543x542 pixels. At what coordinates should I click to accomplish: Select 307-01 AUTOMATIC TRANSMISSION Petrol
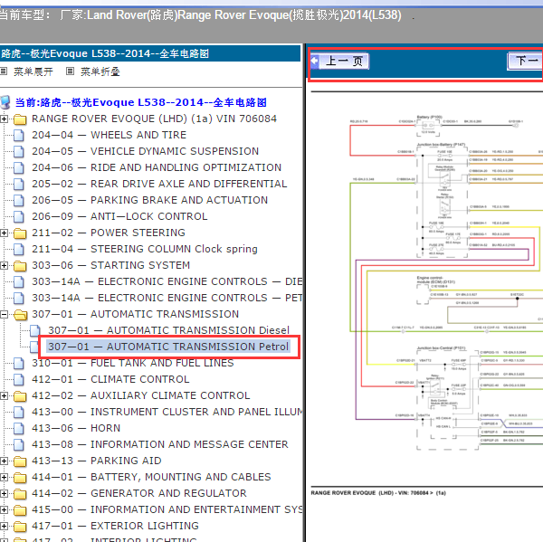[x=168, y=347]
